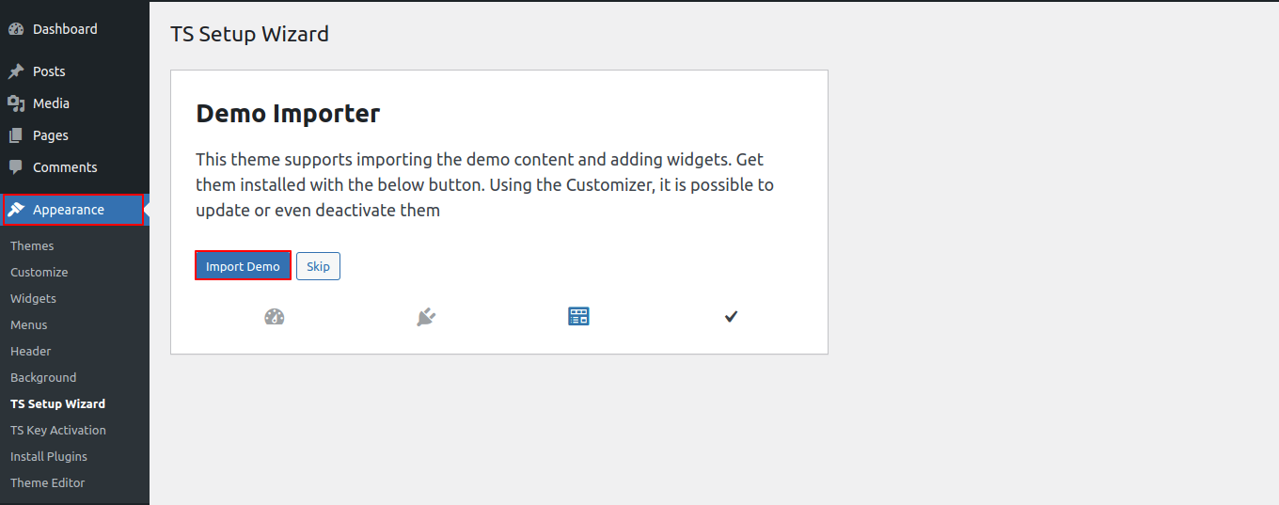Image resolution: width=1279 pixels, height=505 pixels.
Task: Navigate to Menus settings
Action: (x=28, y=324)
